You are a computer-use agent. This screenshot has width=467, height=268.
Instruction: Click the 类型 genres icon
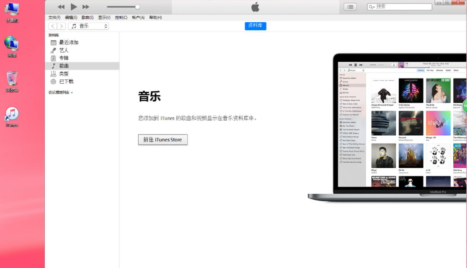53,73
